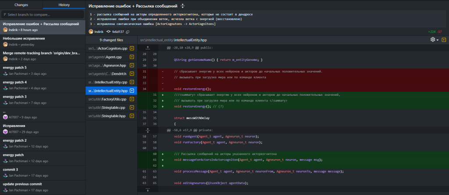Viewport: 449px width, 195px height.
Task: Expand hidden lines above line 28
Action: (148, 47)
